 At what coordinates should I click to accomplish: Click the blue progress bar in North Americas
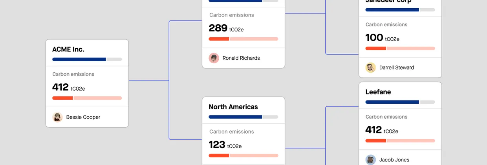coord(235,117)
